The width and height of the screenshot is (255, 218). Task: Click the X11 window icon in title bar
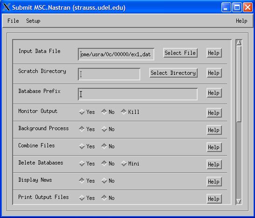[x=7, y=7]
